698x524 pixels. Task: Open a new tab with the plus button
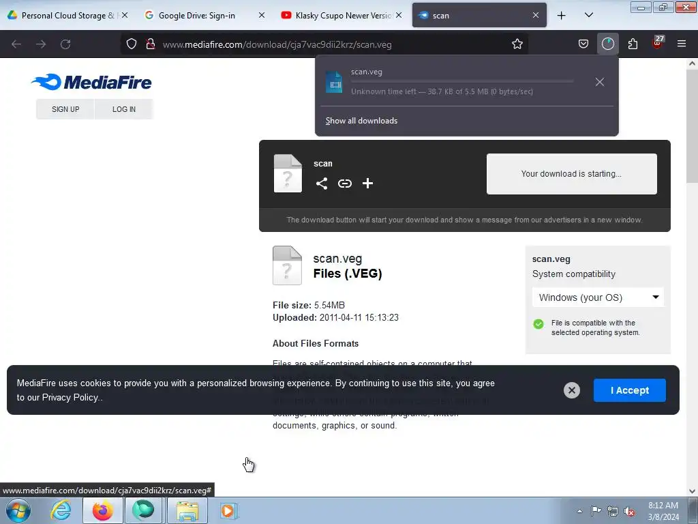562,15
